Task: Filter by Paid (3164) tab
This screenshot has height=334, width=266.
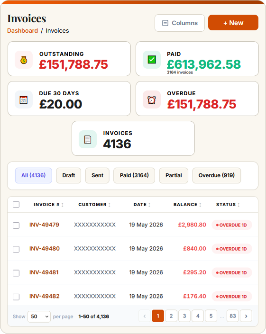Action: point(134,175)
